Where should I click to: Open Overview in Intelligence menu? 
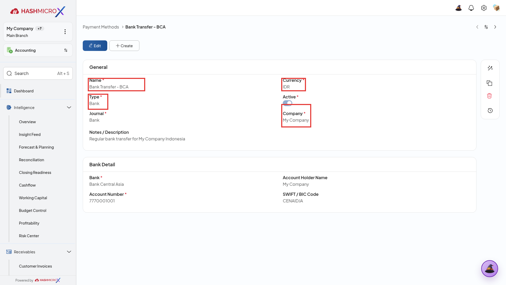pyautogui.click(x=27, y=122)
